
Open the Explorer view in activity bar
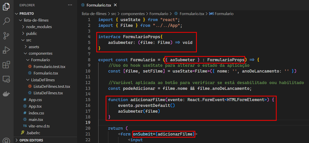(6, 6)
